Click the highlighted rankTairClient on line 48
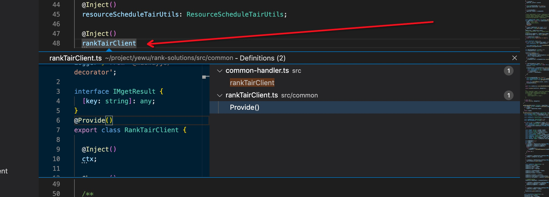 (x=109, y=43)
